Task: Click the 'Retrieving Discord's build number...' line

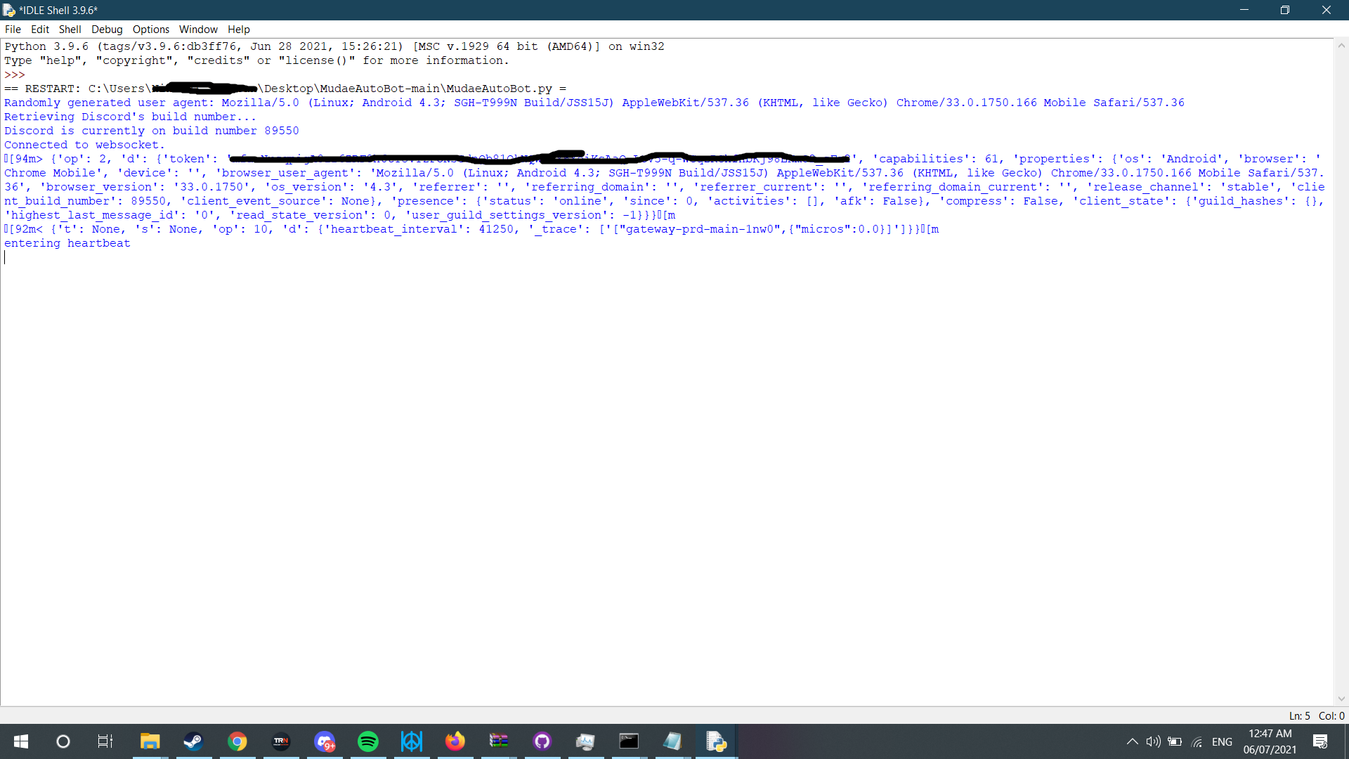Action: pos(131,117)
